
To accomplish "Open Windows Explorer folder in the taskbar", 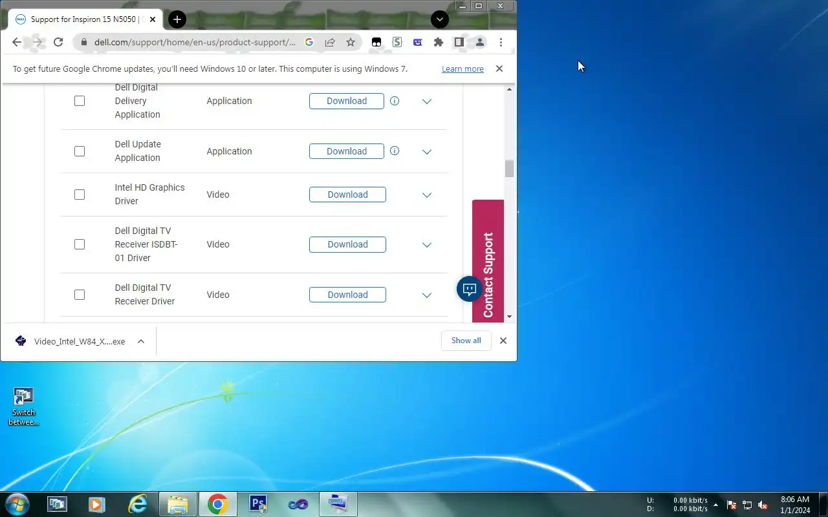I will click(177, 504).
